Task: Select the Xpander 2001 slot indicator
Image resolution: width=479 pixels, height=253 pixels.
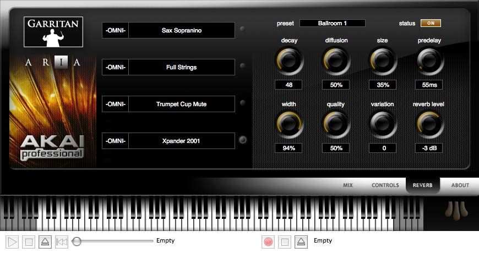Action: [x=243, y=140]
